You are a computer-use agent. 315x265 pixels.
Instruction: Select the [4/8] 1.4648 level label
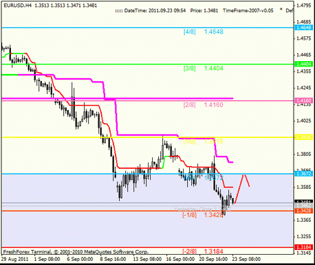[x=204, y=32]
